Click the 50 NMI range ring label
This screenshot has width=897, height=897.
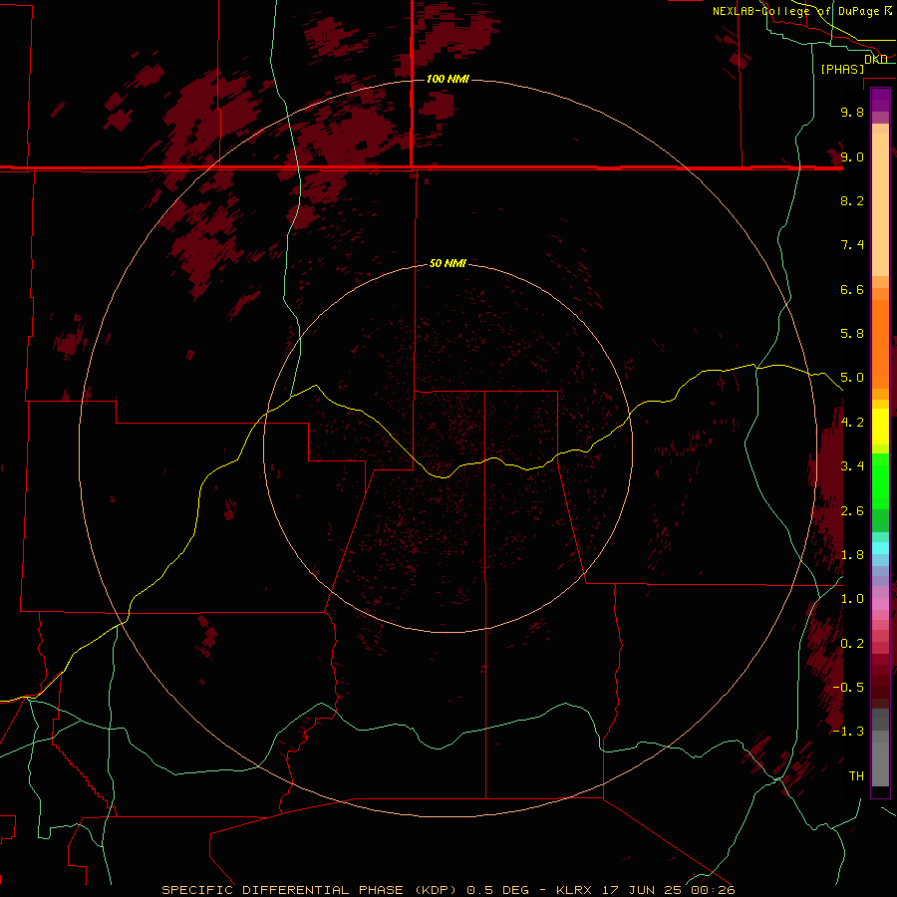[448, 263]
